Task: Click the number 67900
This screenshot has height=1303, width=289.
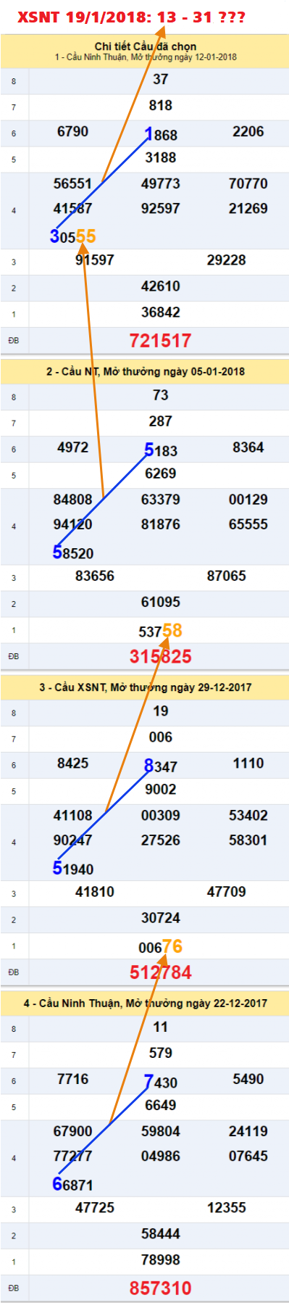Action: click(72, 1131)
